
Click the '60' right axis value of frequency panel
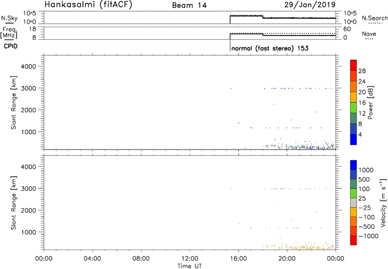click(x=347, y=29)
